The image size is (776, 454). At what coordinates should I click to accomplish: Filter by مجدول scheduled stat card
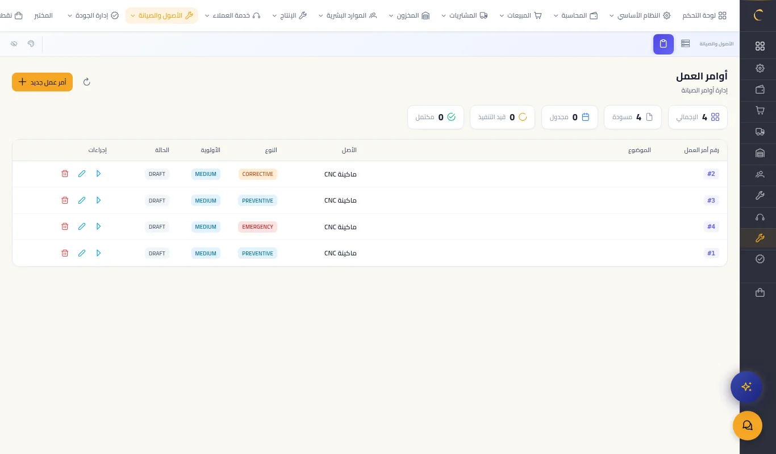coord(570,117)
